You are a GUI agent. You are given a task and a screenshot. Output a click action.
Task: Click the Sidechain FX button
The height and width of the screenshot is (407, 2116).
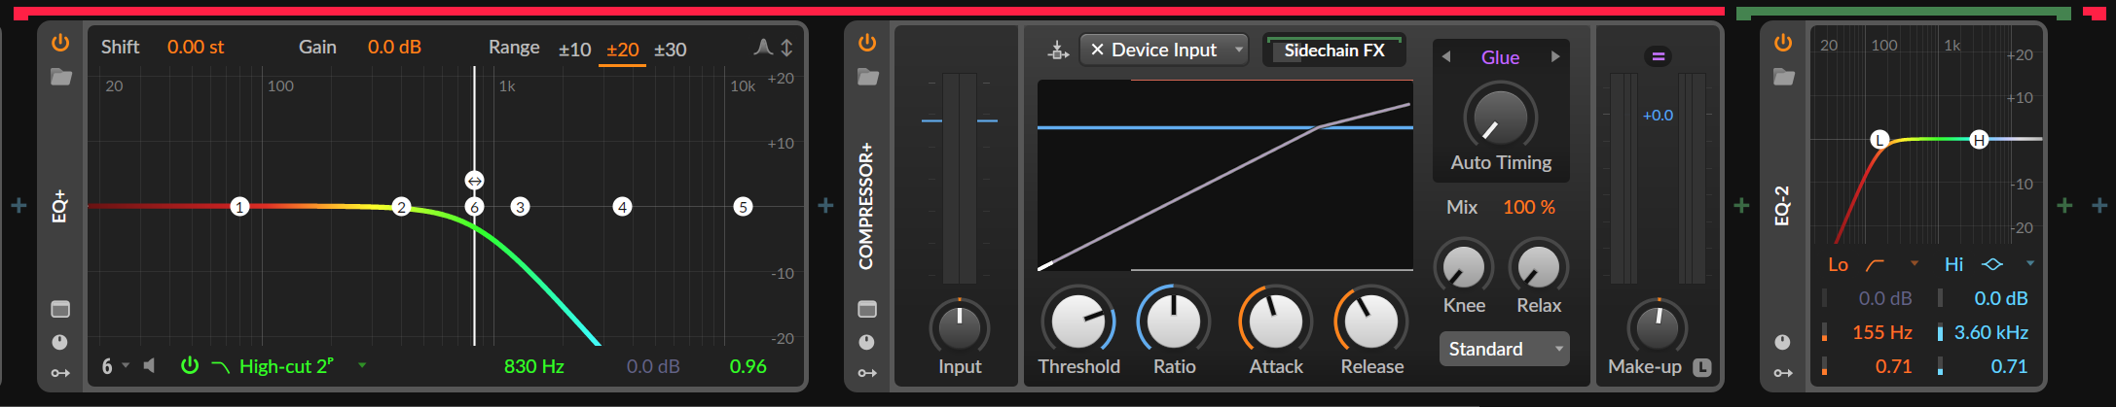tap(1333, 51)
